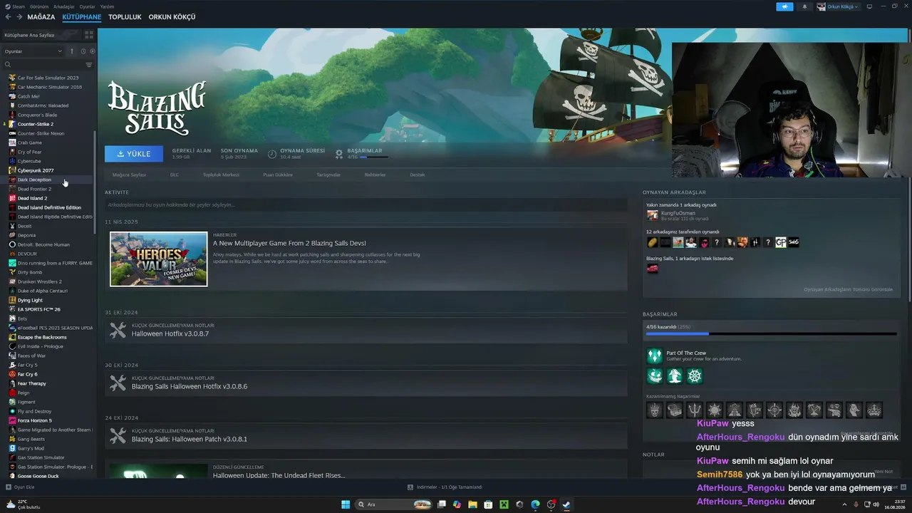The width and height of the screenshot is (912, 513).
Task: Show only ready-to-play games icon
Action: click(92, 51)
